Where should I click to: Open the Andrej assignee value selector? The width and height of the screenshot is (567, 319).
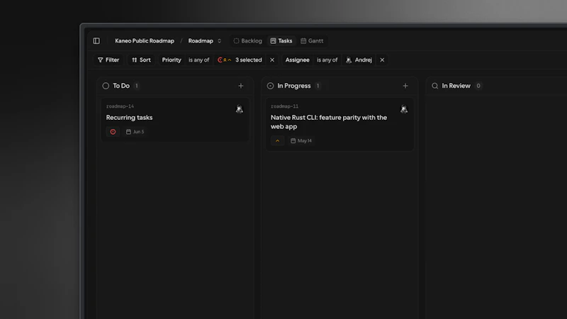pos(359,60)
